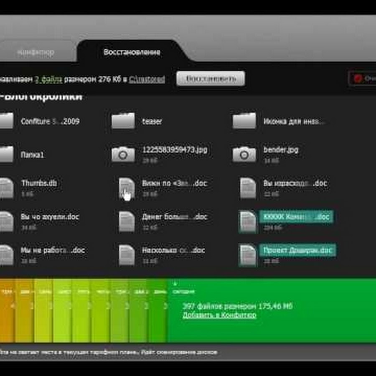Screen dimensions: 376x376
Task: Select the bender.jpg camera icon
Action: pyautogui.click(x=244, y=154)
